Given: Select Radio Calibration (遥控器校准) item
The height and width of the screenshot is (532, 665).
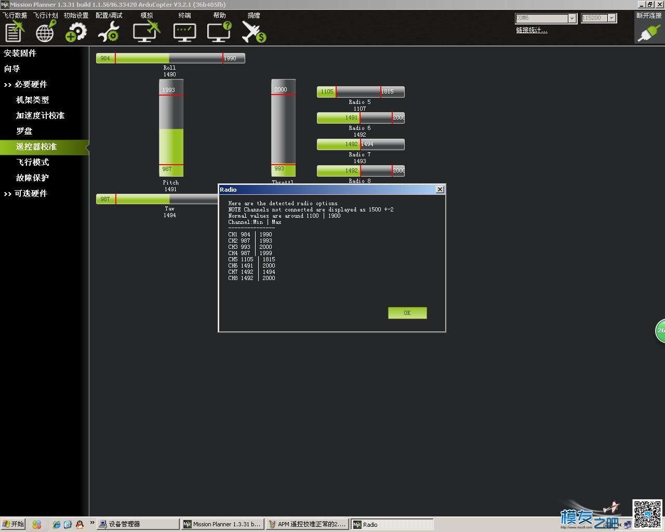Looking at the screenshot, I should 44,147.
